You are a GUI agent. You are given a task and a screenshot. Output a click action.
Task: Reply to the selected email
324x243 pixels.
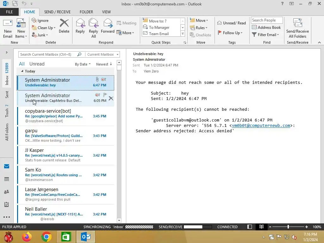pos(80,26)
